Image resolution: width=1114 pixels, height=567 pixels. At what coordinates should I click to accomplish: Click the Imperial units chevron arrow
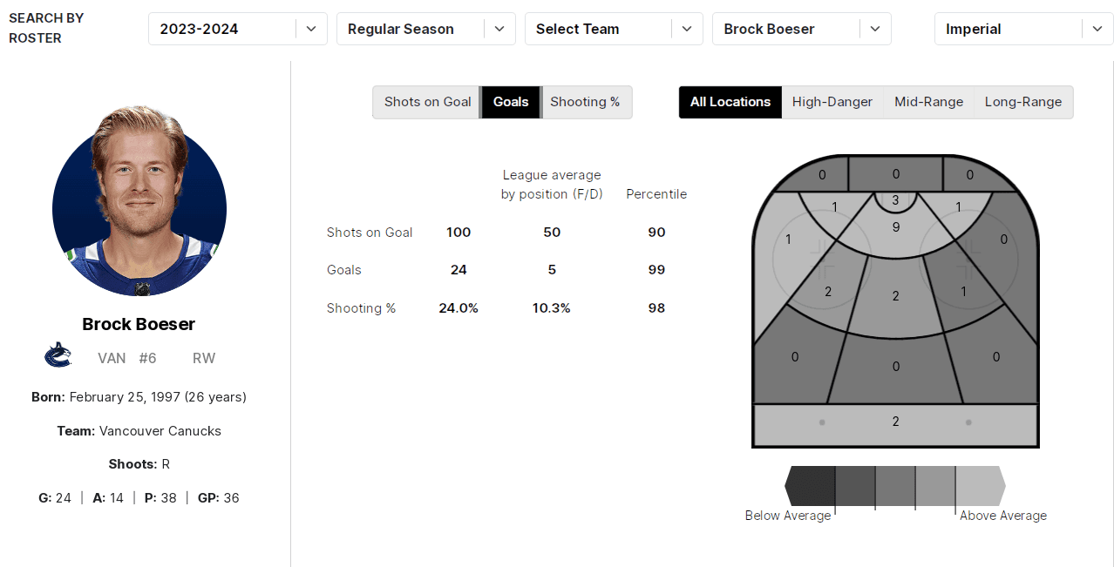point(1097,29)
